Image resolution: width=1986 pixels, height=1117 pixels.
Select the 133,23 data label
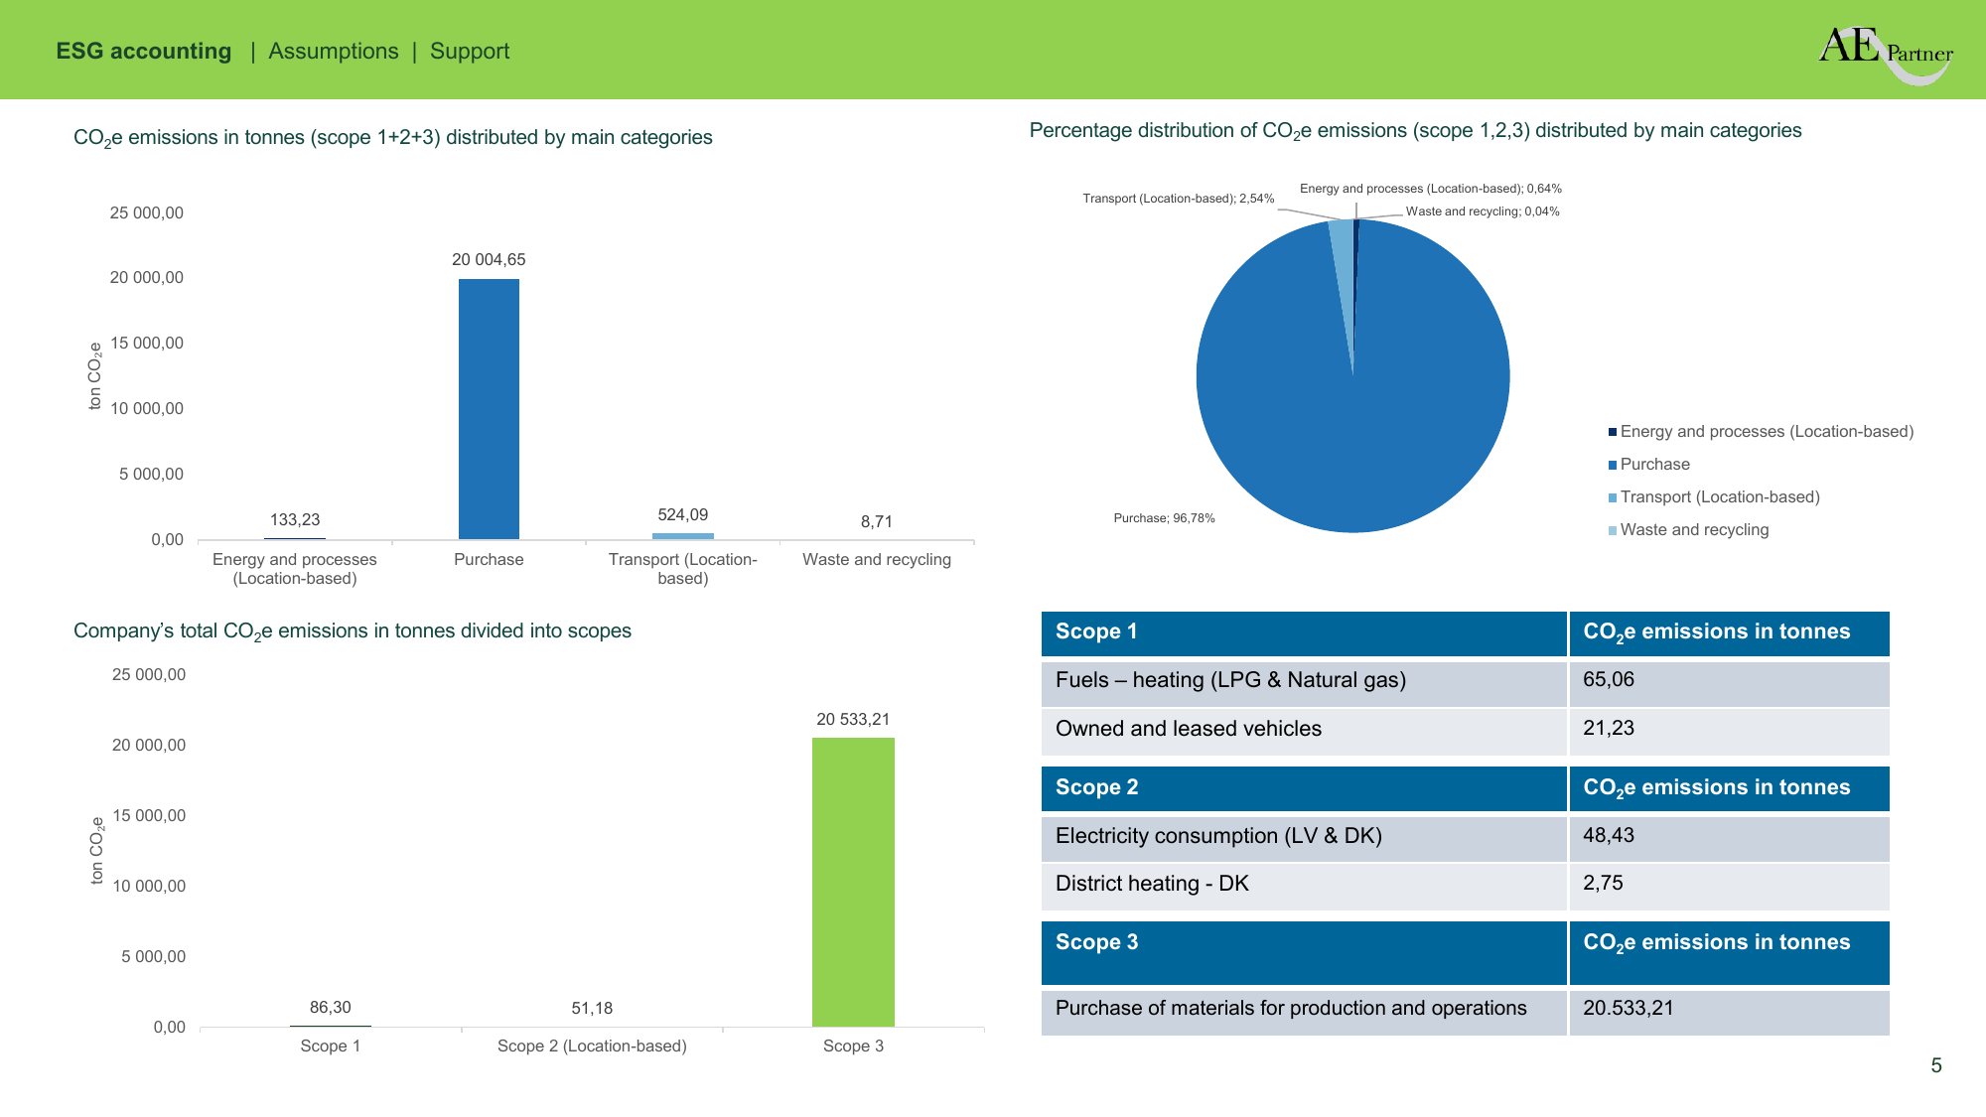pos(295,519)
